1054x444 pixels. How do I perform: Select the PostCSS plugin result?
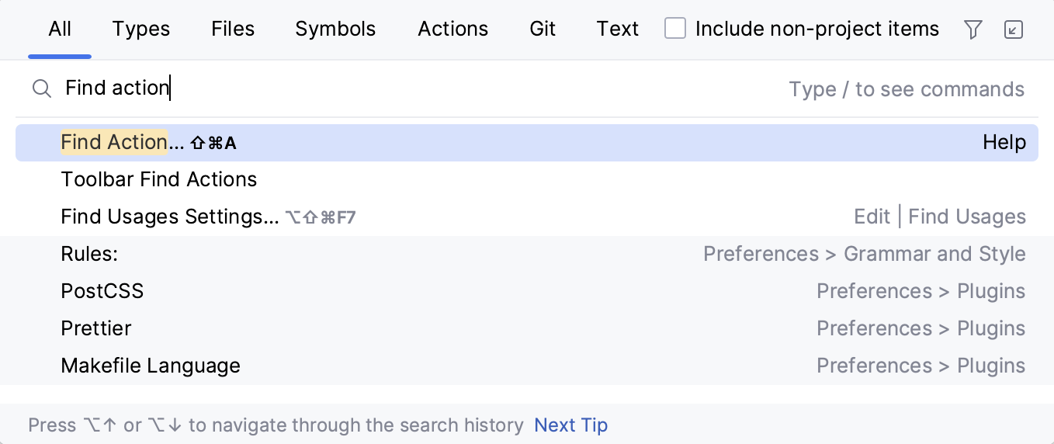(102, 291)
